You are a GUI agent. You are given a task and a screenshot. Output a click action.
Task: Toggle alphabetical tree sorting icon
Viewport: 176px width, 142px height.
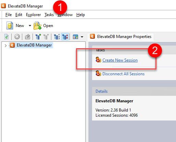[65, 37]
